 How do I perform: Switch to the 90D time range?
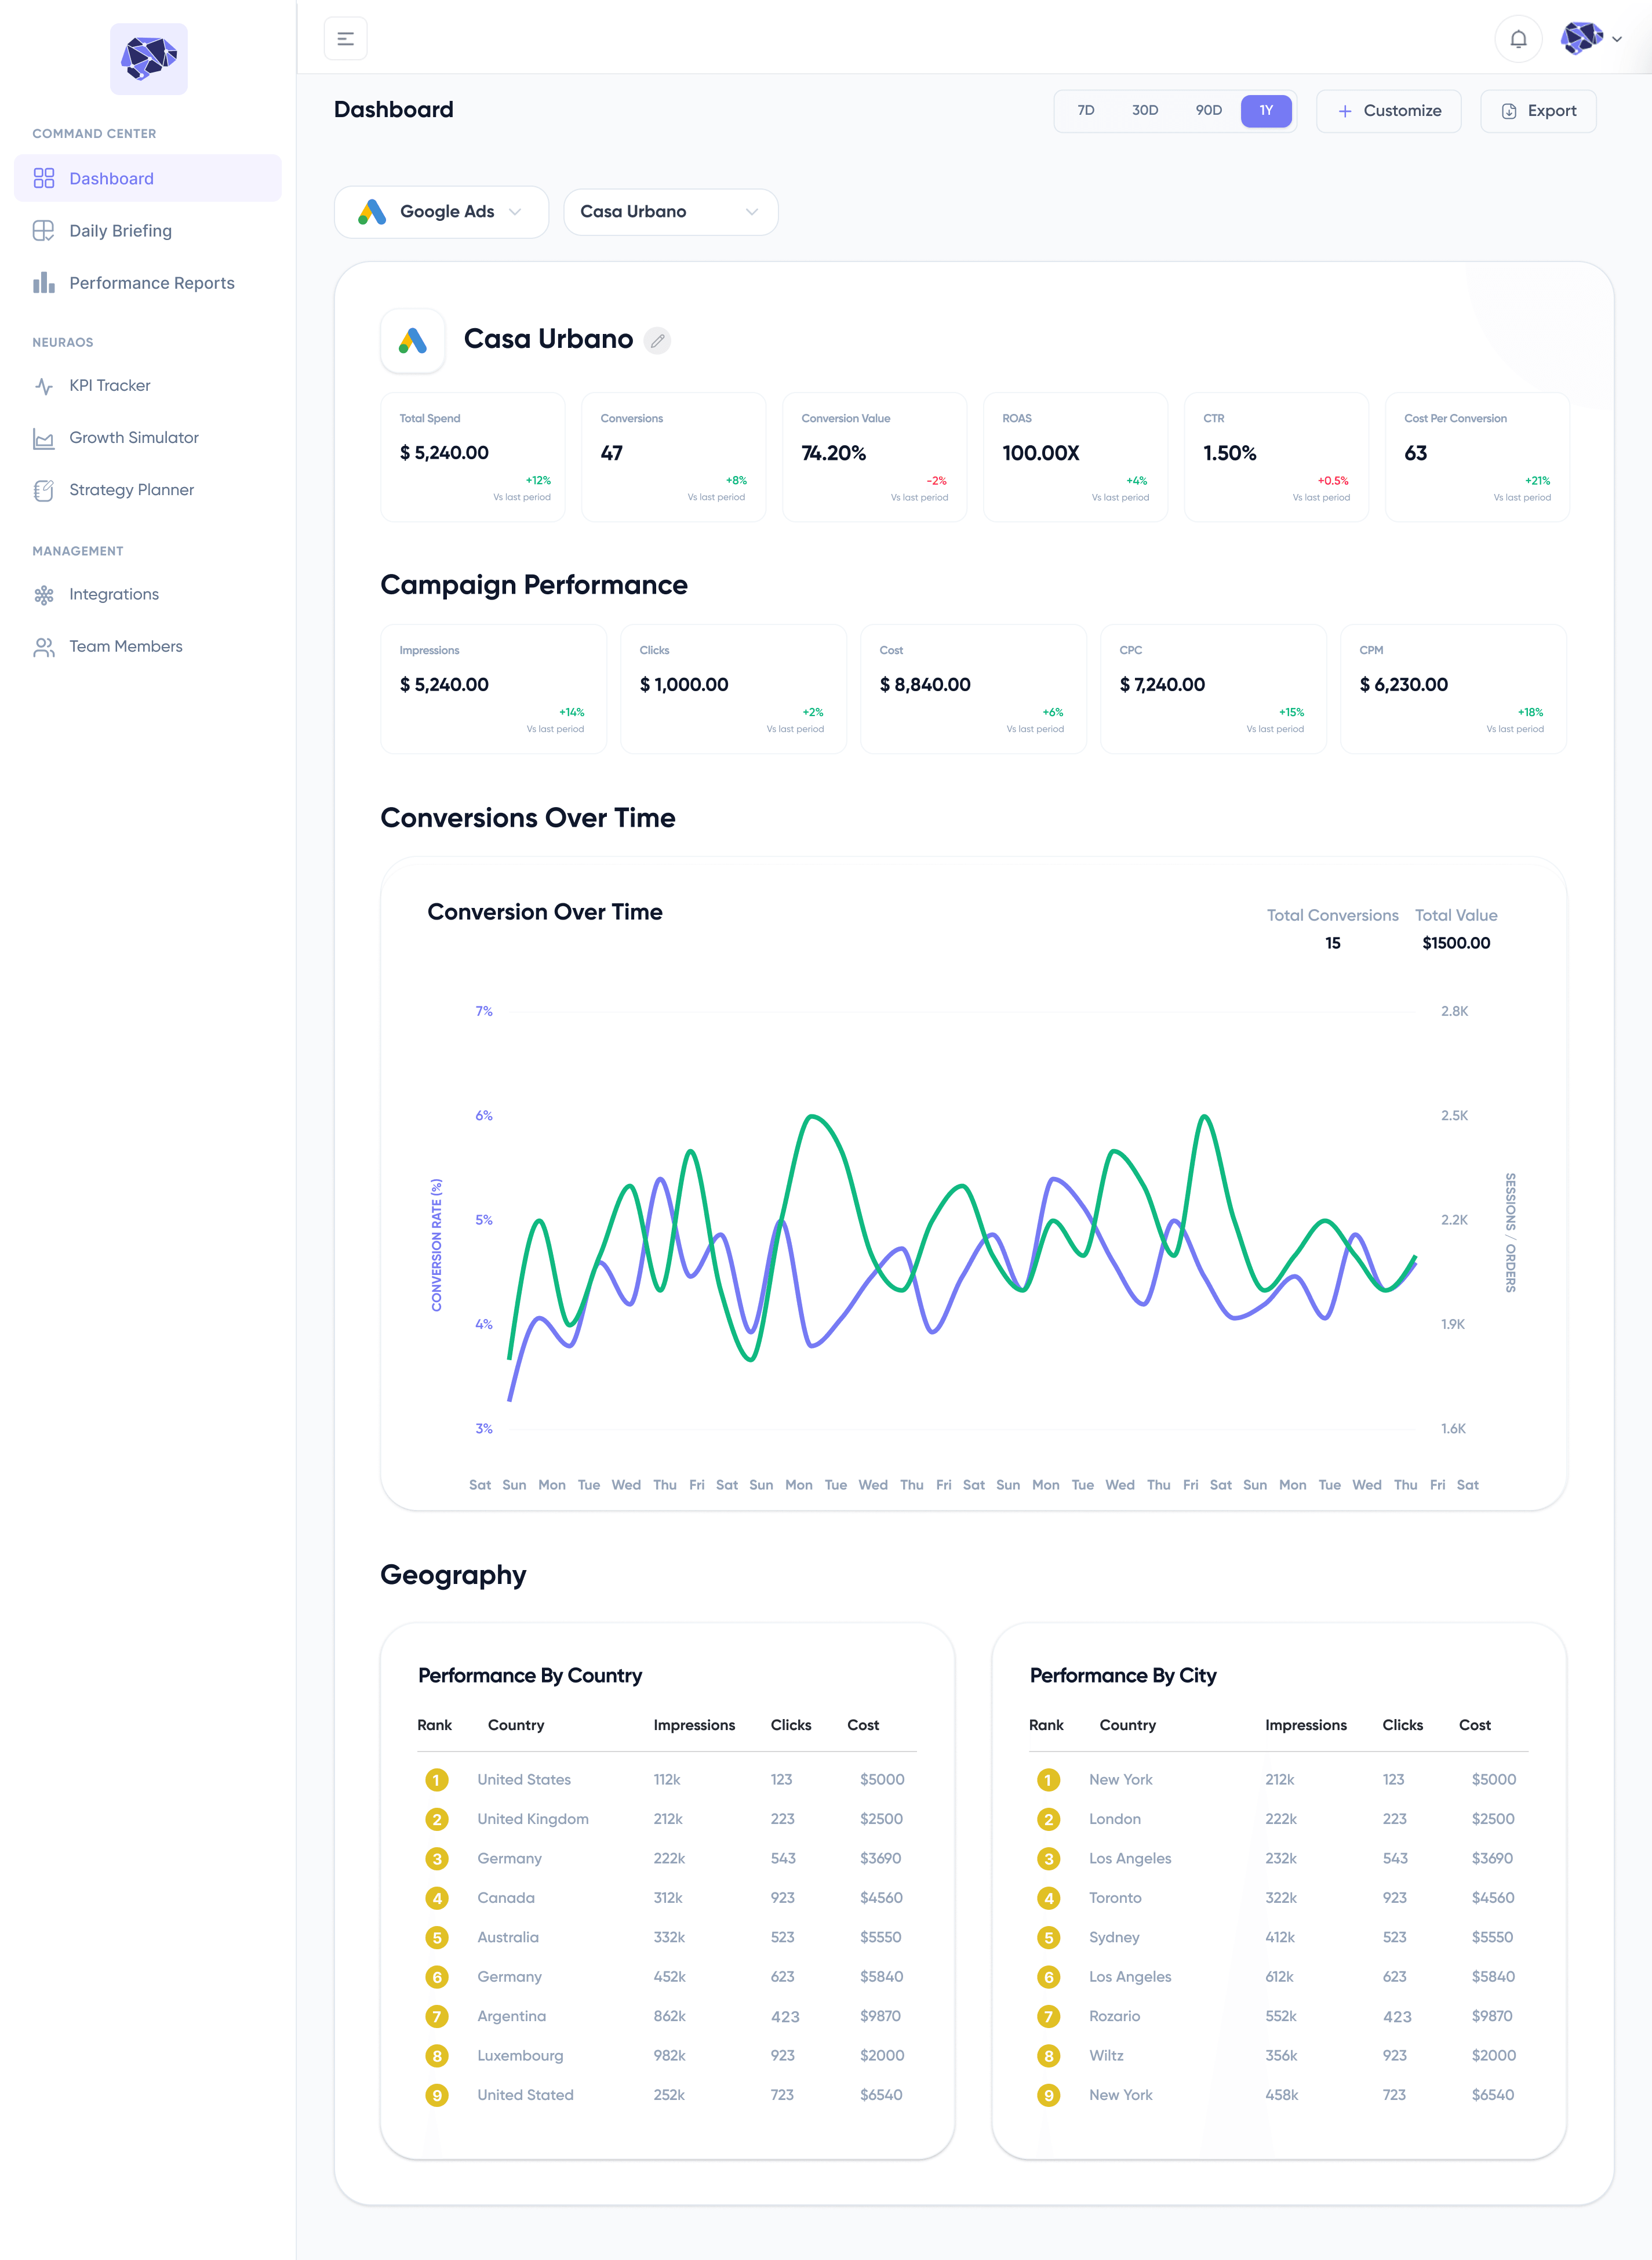[1208, 111]
